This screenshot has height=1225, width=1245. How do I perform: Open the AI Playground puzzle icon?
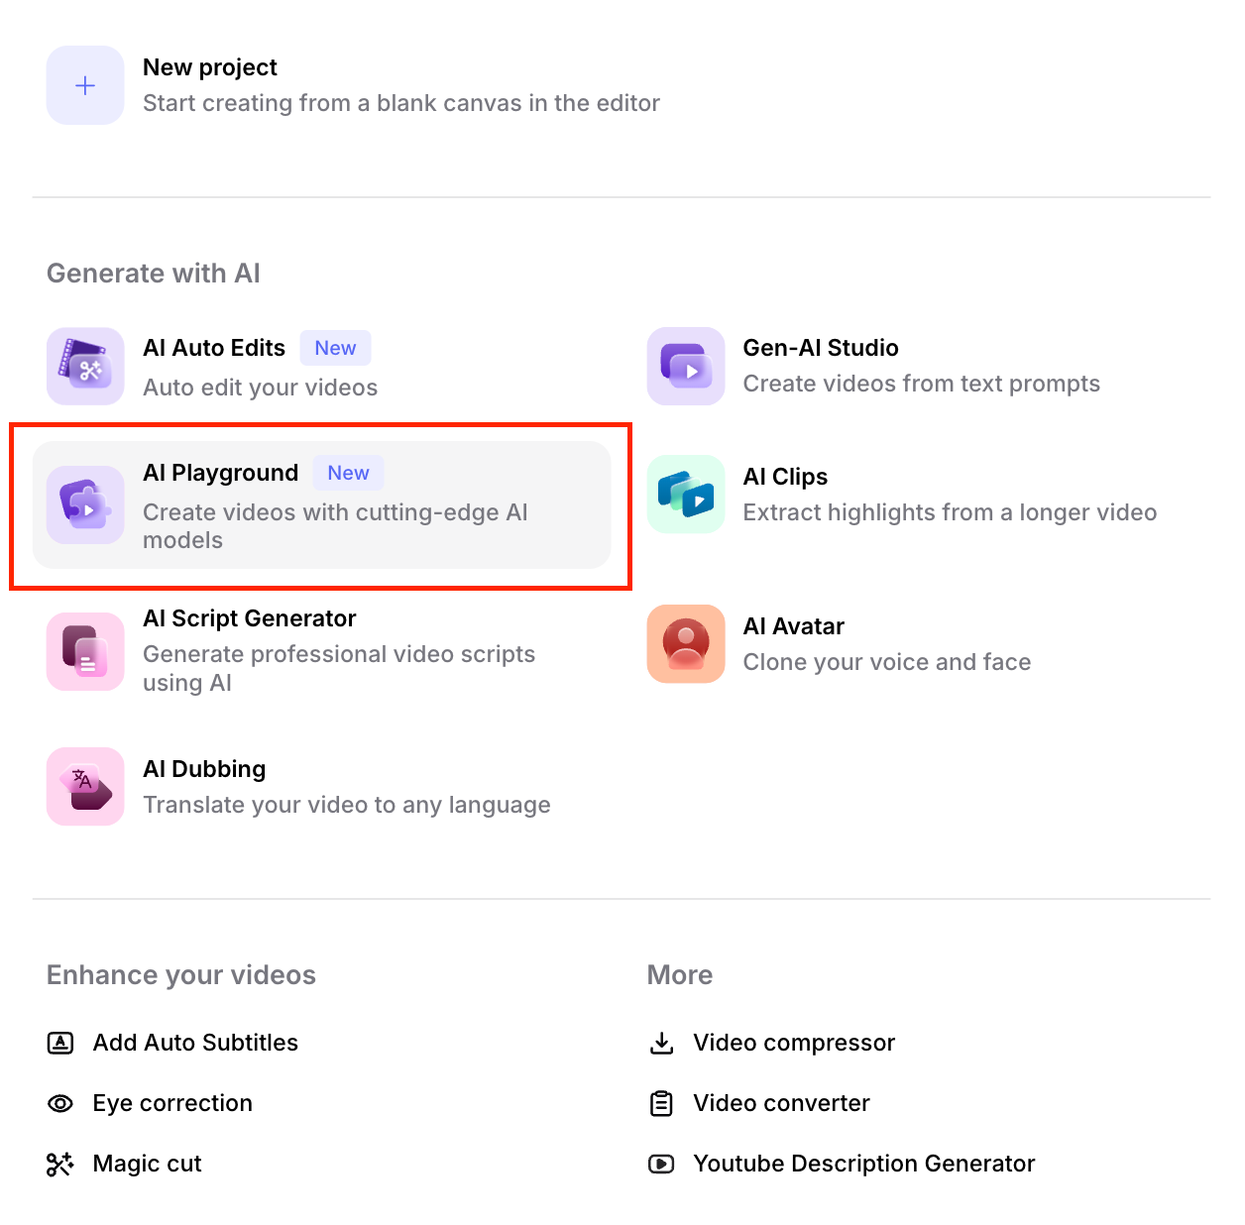(85, 504)
